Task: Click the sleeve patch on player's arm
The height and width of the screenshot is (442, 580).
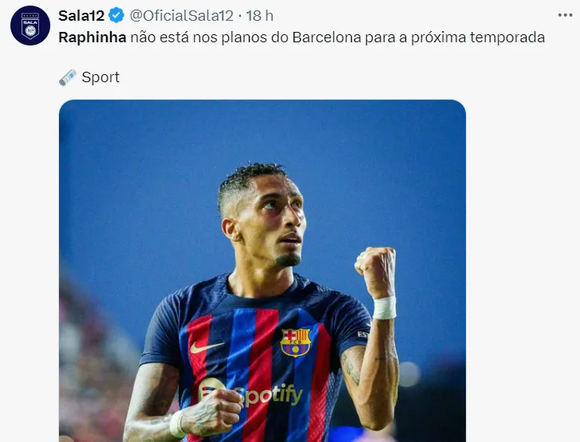Action: (x=362, y=334)
